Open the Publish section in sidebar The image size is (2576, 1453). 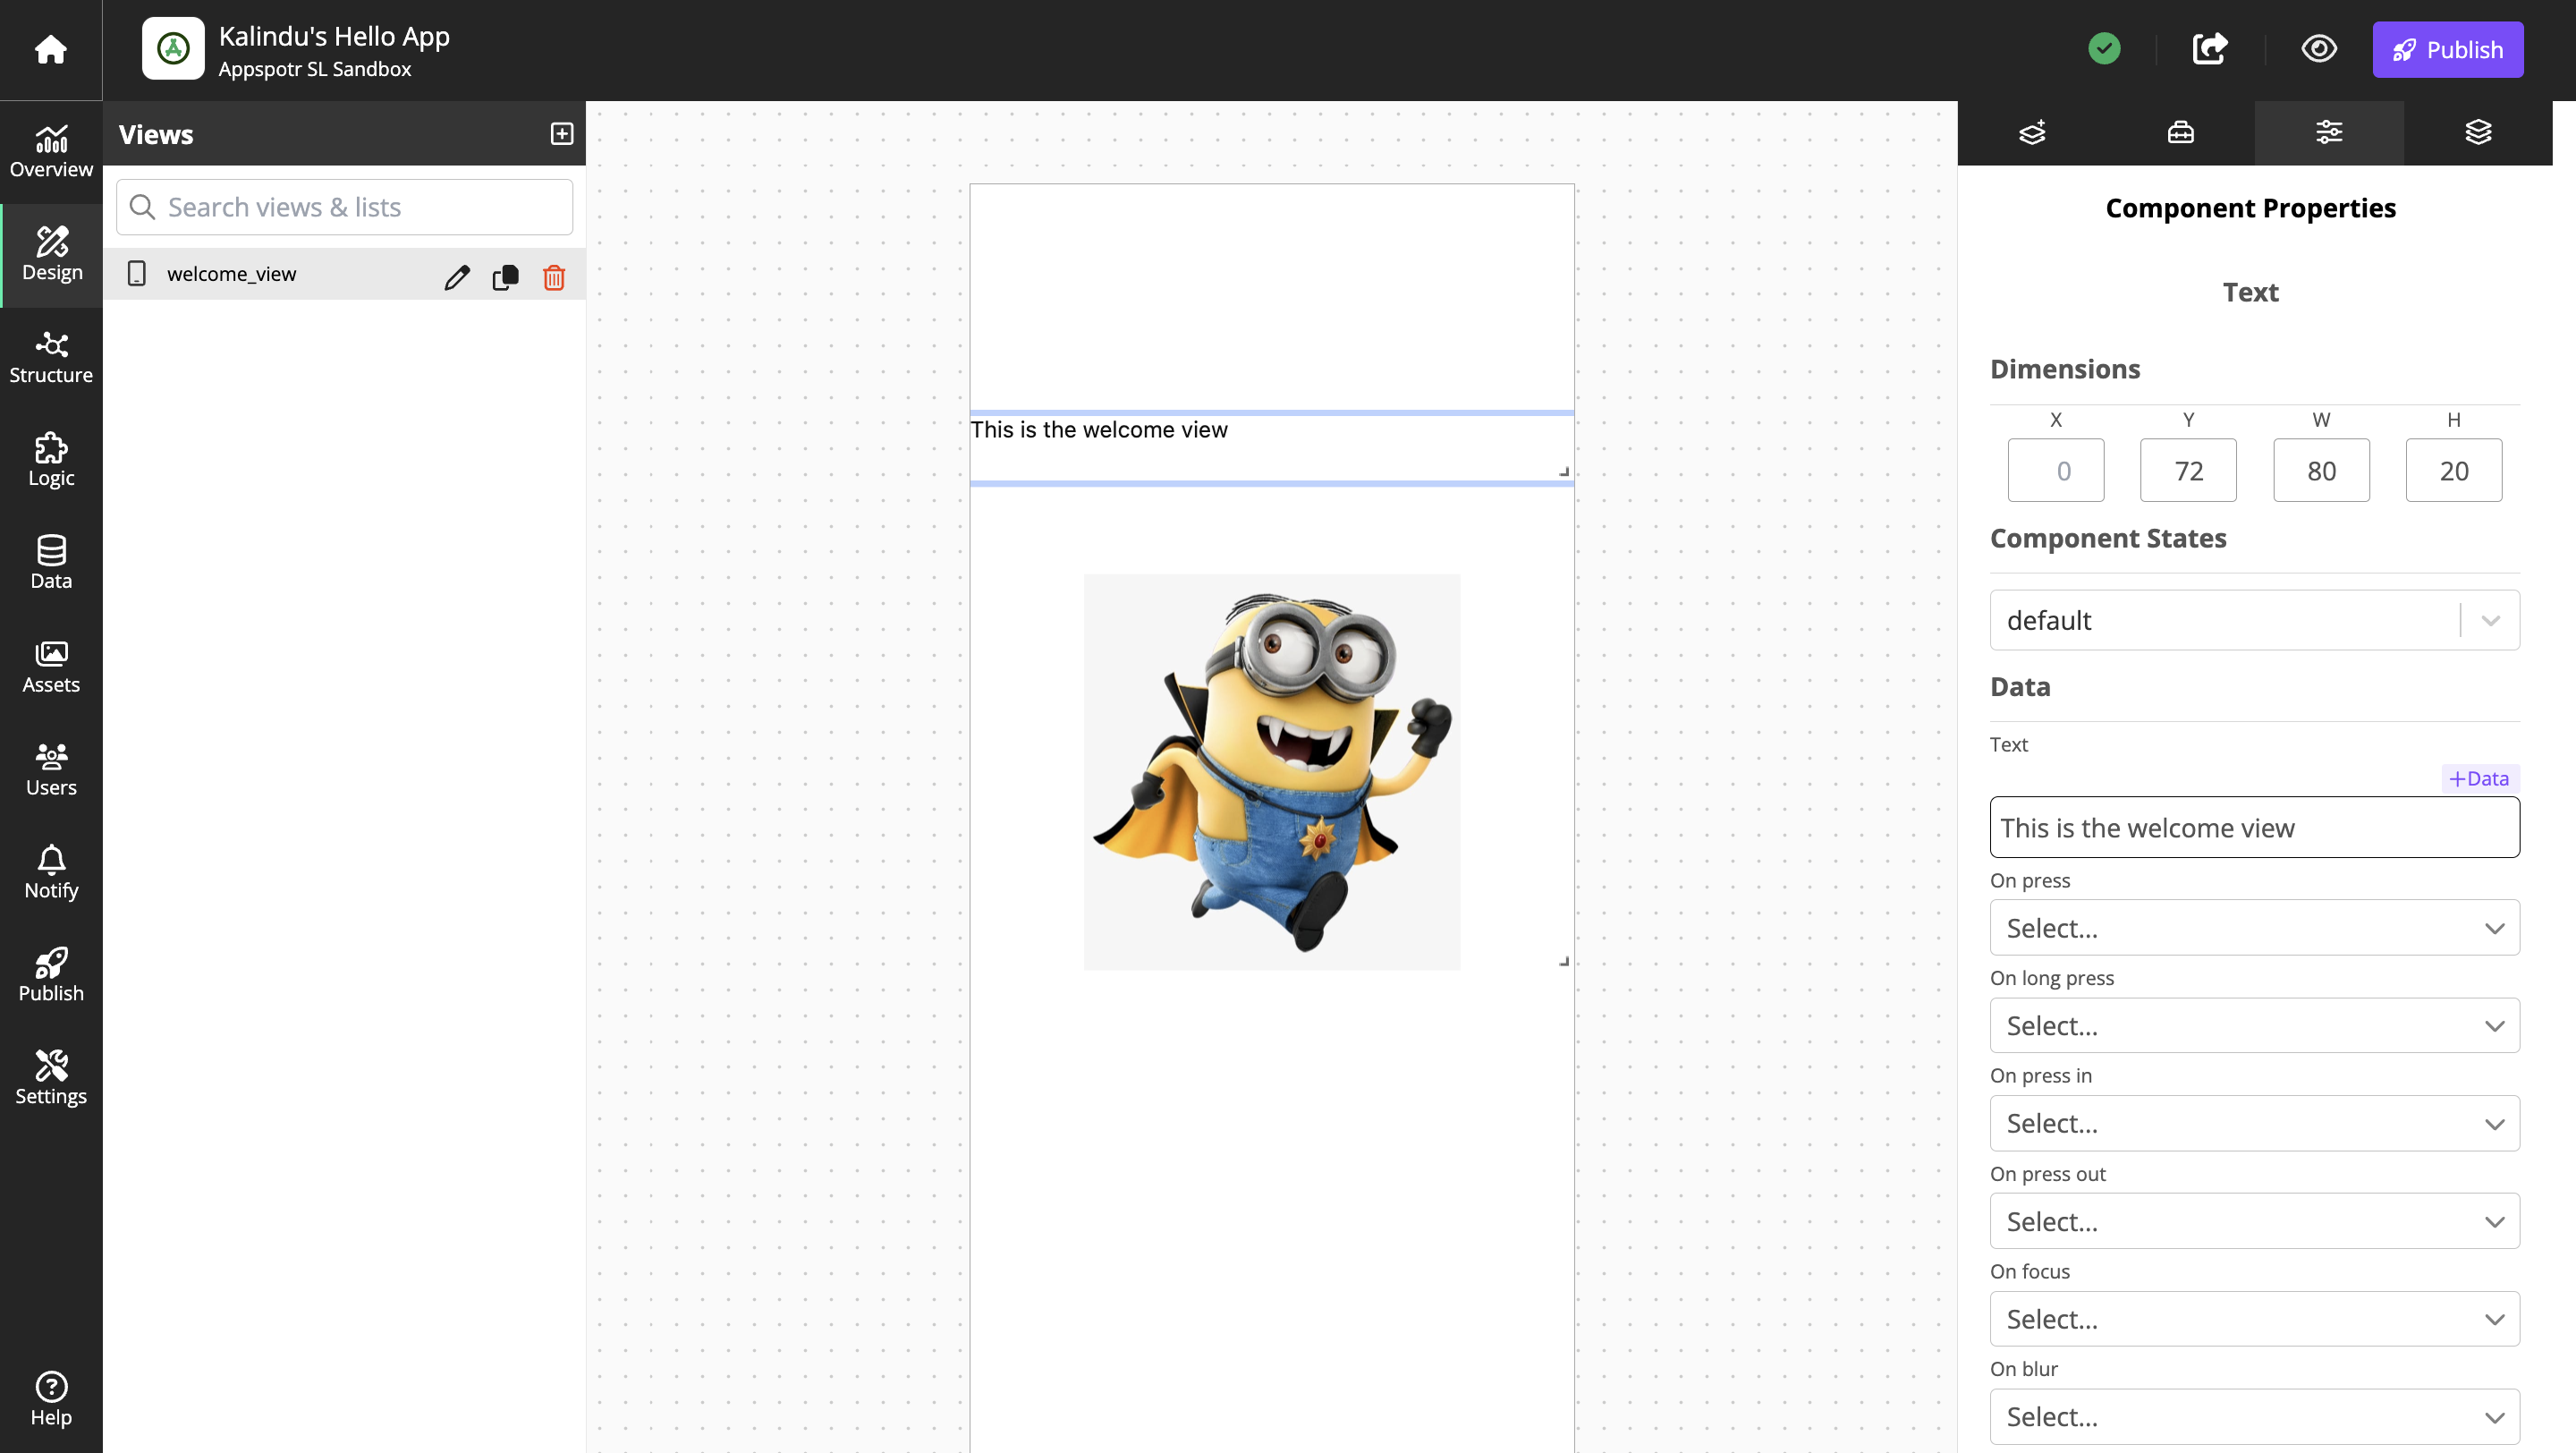coord(51,976)
